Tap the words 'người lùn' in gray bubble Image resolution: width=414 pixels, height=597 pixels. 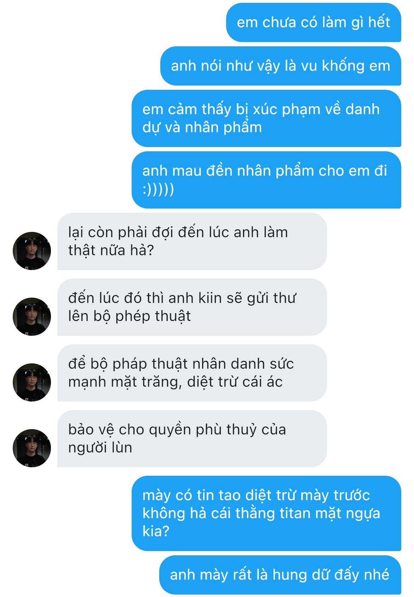(100, 448)
